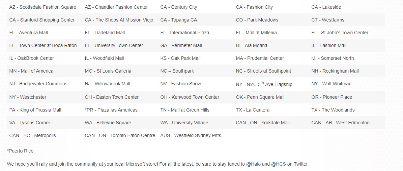This screenshot has width=403, height=171.
Task: Select *PR - Plaza las Americas entry
Action: click(x=111, y=110)
